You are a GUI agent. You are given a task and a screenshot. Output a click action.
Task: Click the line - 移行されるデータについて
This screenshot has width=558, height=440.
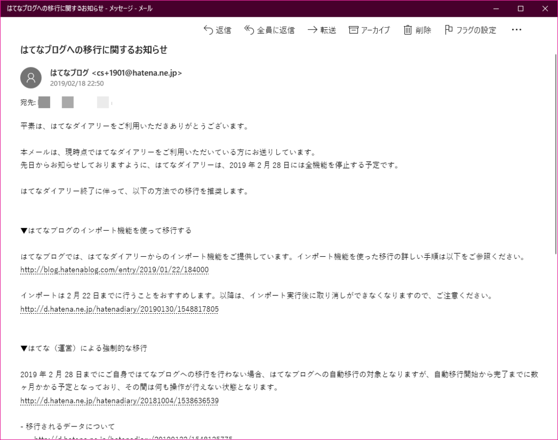coord(68,426)
